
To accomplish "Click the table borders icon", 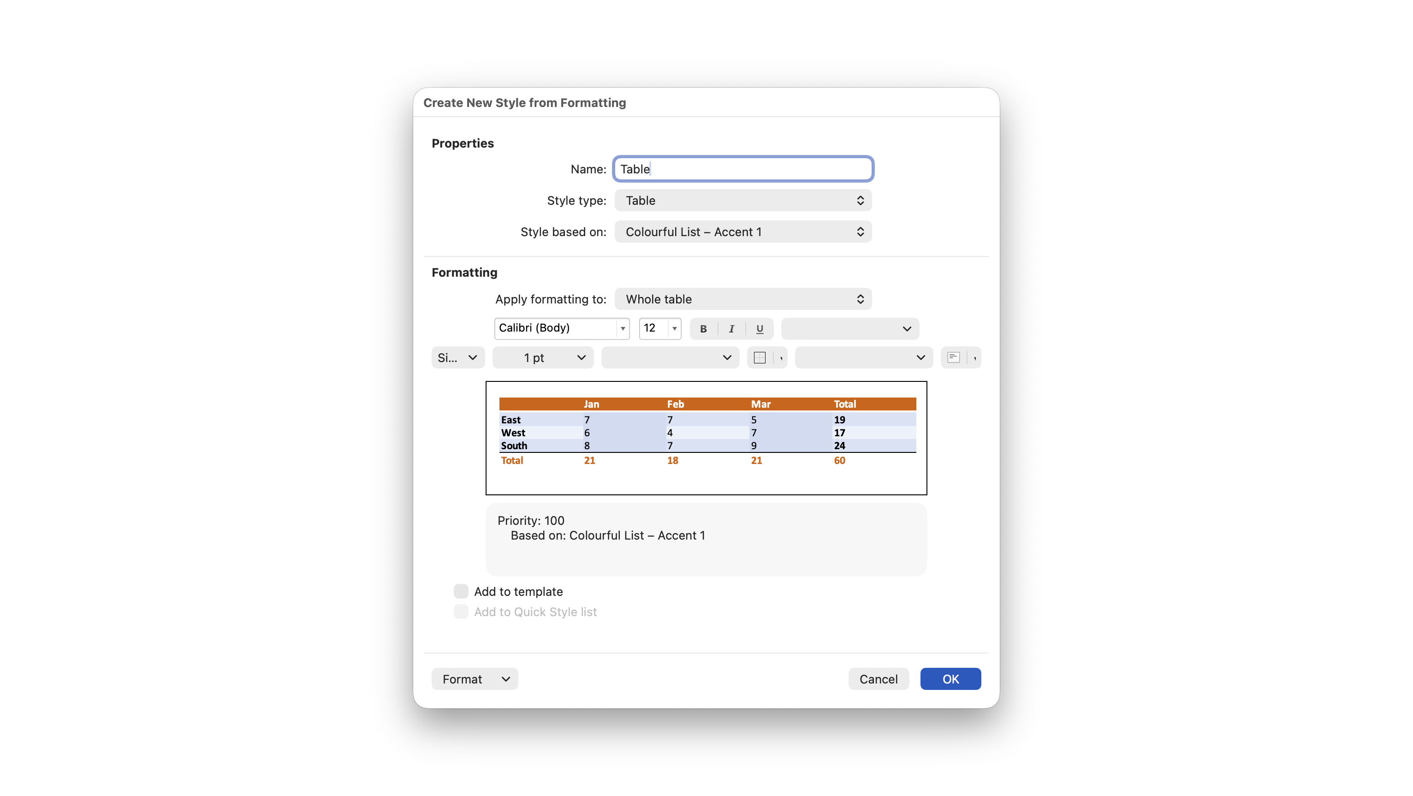I will point(760,358).
